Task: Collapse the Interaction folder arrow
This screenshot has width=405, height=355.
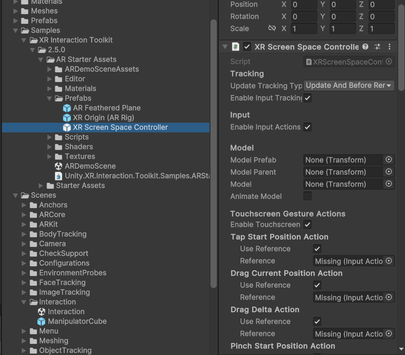Action: click(24, 302)
